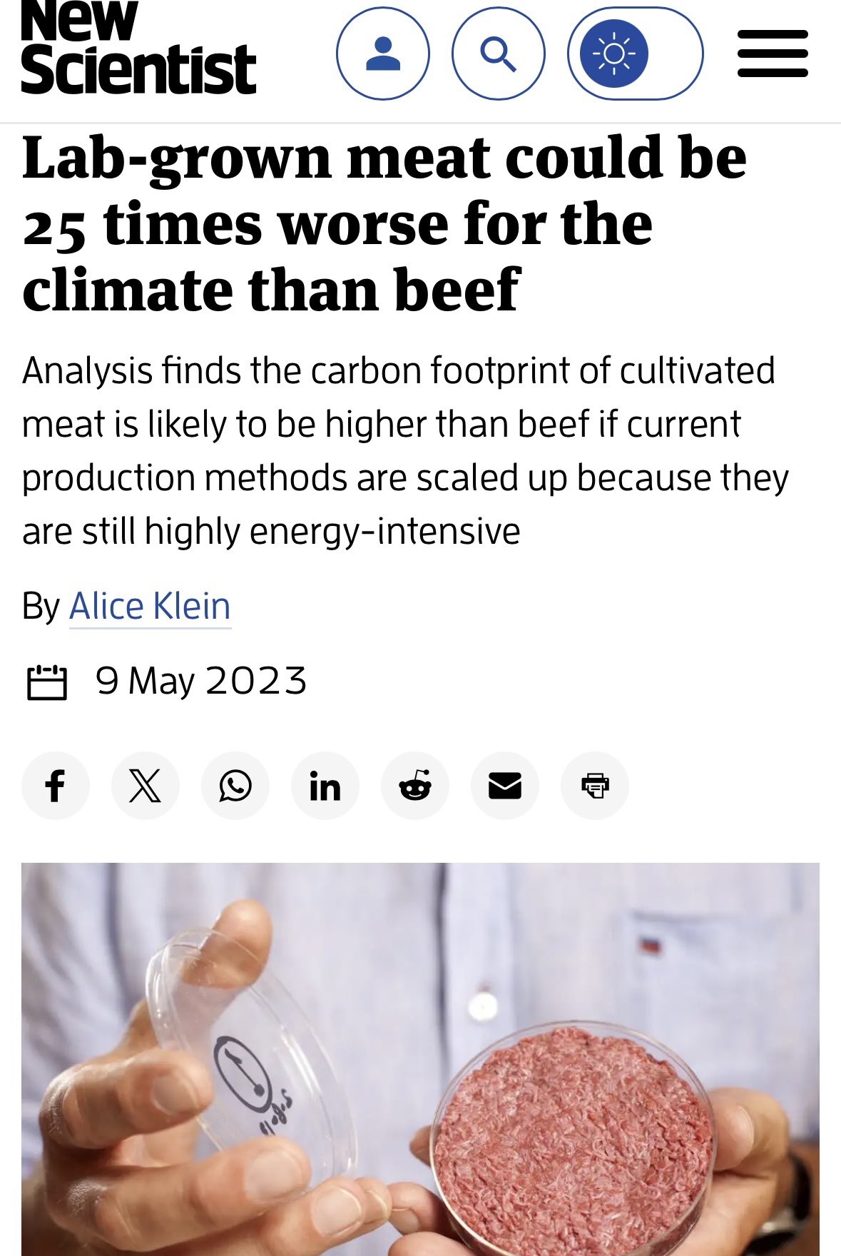Click the article headline about lab-grown meat
Viewport: 841px width, 1256px height.
pyautogui.click(x=384, y=224)
